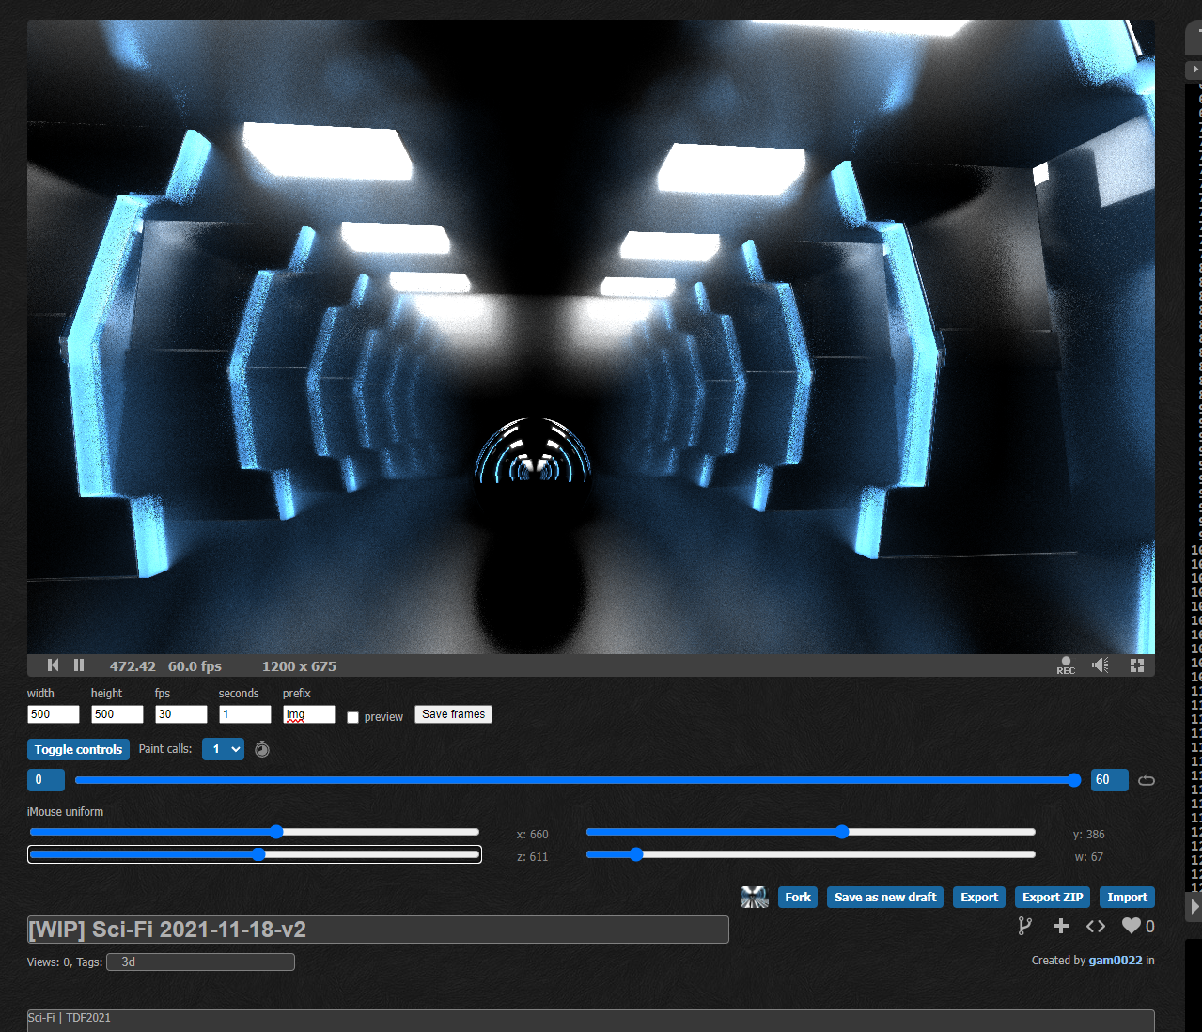This screenshot has width=1202, height=1032.
Task: Expand the right panel top arrow
Action: click(x=1194, y=70)
